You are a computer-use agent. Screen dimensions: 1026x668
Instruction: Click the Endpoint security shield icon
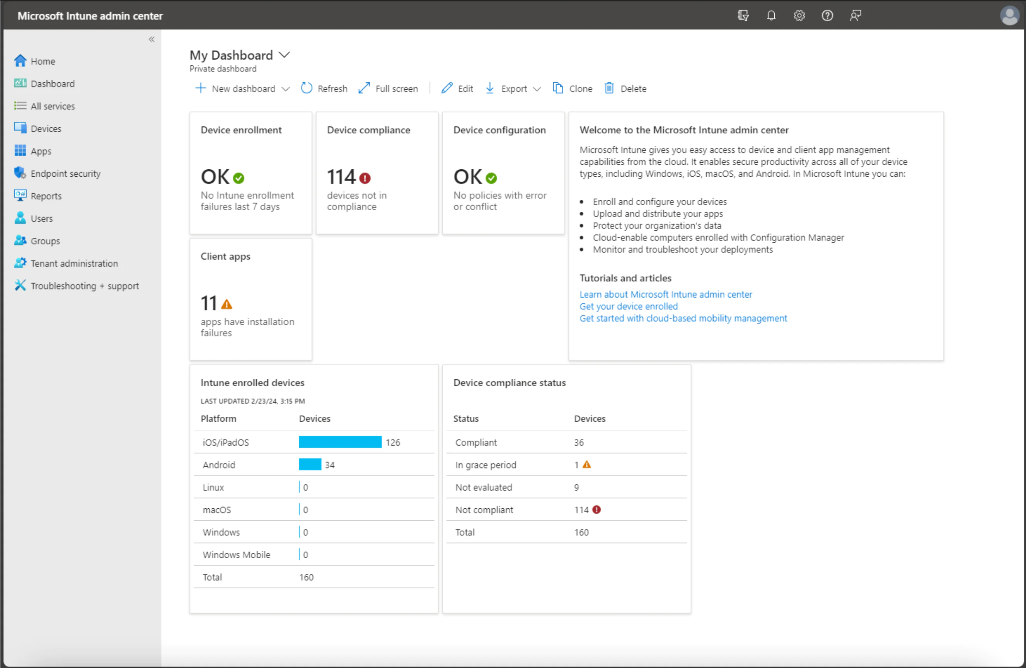coord(20,173)
